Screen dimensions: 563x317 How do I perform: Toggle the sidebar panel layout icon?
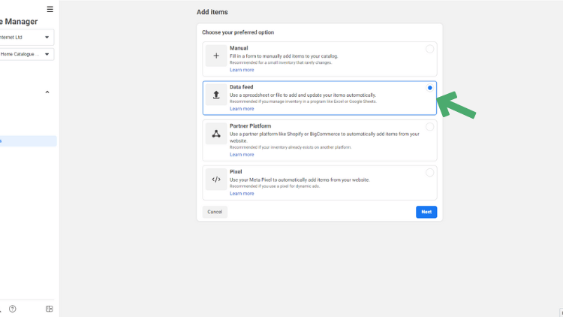coord(50,309)
